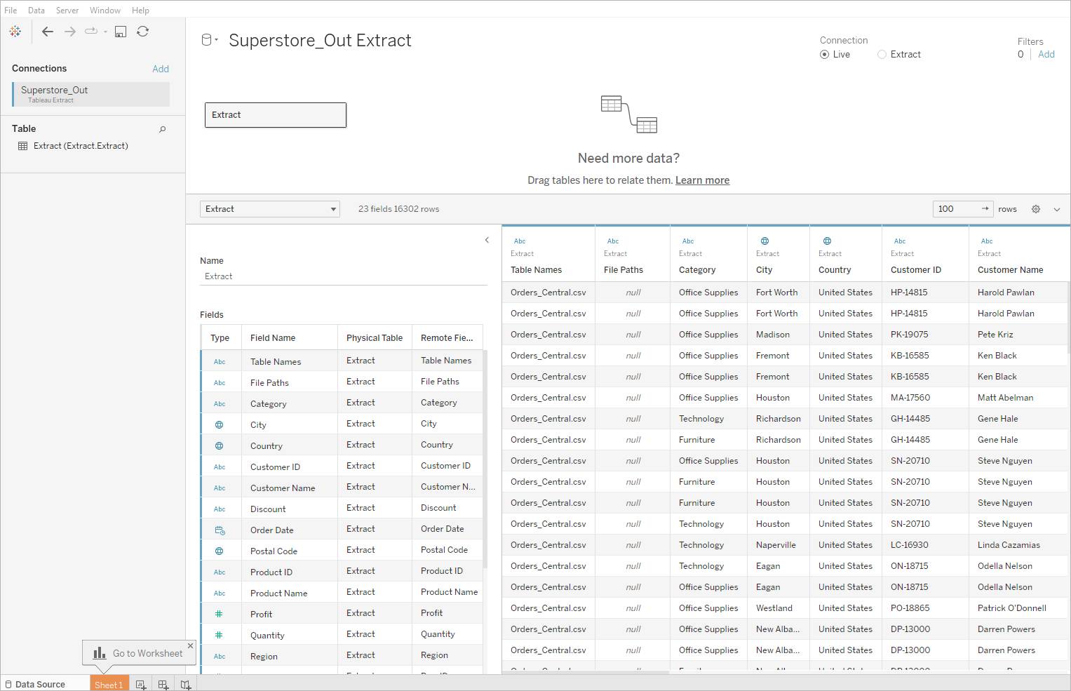Select the Product Name field row

[x=342, y=593]
